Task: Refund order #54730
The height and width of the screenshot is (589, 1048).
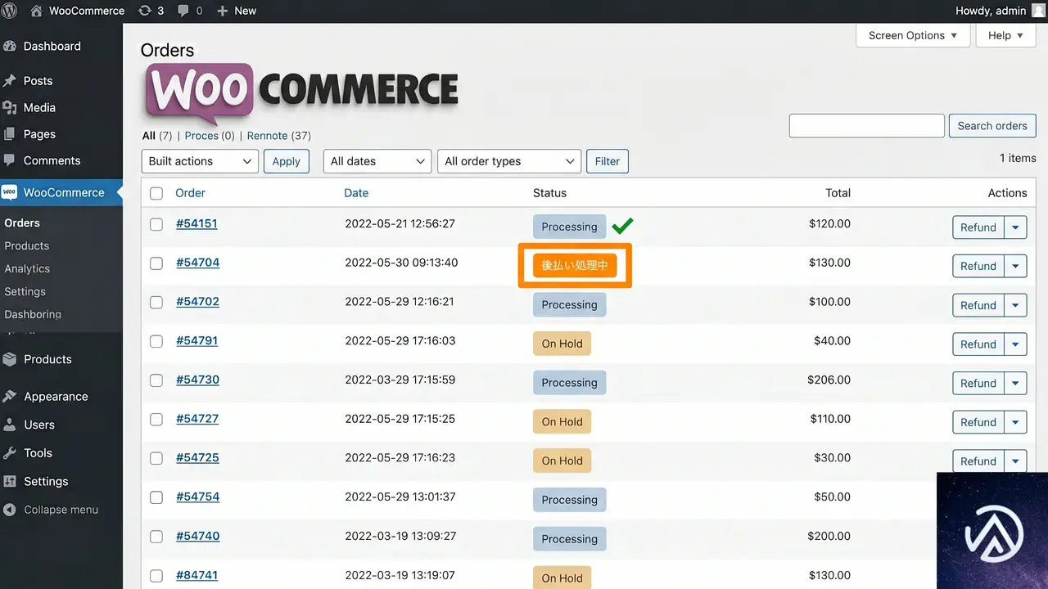Action: (x=978, y=383)
